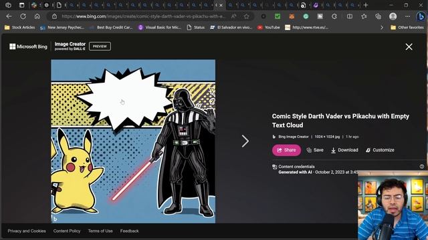
Task: Open the Feedback link
Action: 129,231
